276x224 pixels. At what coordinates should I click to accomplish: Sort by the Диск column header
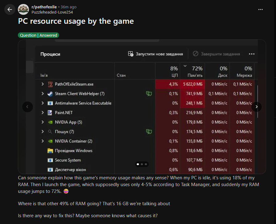pos(222,75)
